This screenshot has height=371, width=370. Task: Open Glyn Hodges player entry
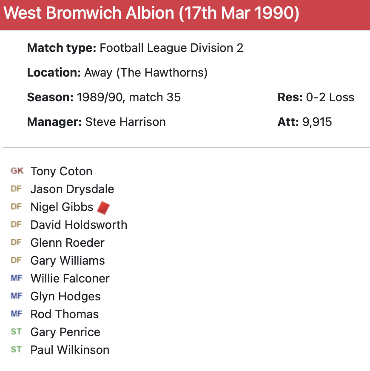[65, 297]
